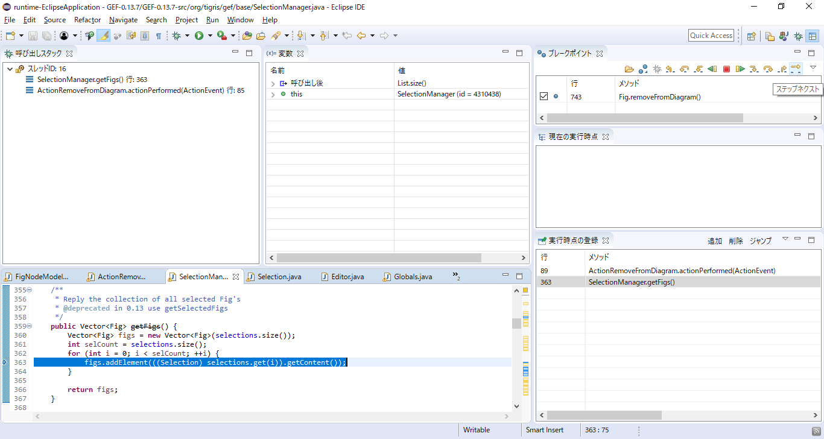Collapse the Javadoc comment fold at line 355
The width and height of the screenshot is (824, 439).
point(29,290)
